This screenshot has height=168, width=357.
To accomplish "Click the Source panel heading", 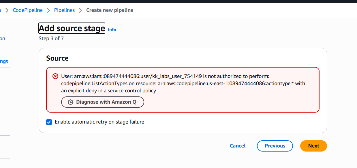I will coord(57,58).
